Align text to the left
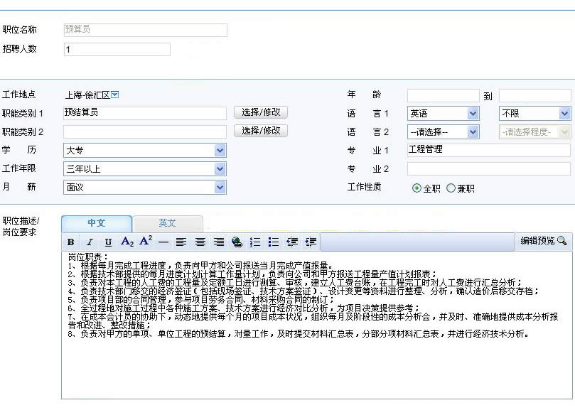This screenshot has height=415, width=575. point(181,242)
